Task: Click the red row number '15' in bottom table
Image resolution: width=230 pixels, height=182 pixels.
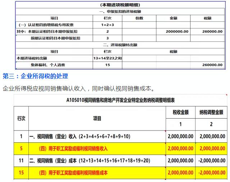Action: pos(21,173)
